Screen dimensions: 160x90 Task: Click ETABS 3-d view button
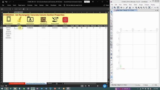click(155, 7)
